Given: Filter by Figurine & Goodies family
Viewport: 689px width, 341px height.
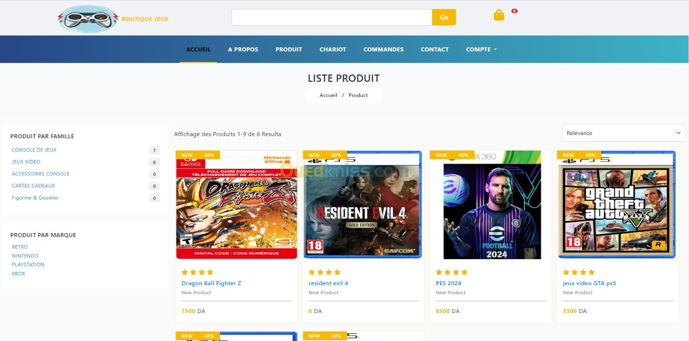Looking at the screenshot, I should point(35,198).
